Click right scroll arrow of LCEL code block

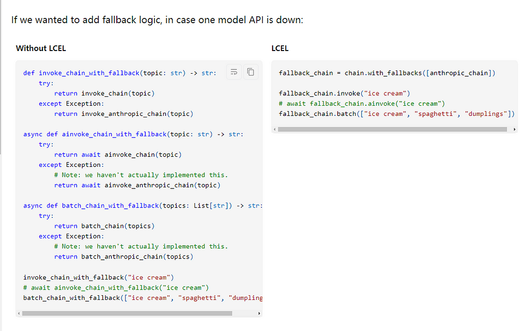click(x=514, y=129)
